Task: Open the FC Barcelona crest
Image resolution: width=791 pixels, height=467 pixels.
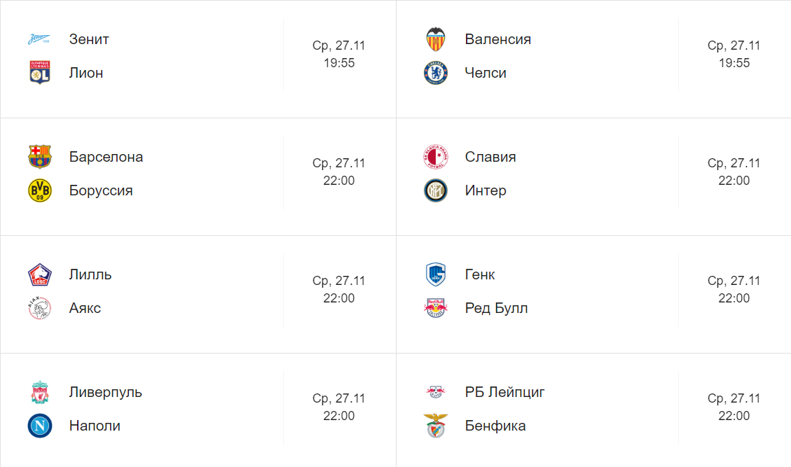Action: [x=39, y=156]
